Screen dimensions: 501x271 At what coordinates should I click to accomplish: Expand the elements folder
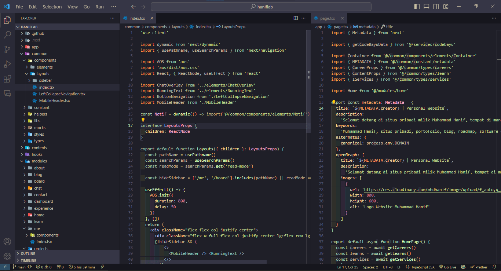click(44, 67)
